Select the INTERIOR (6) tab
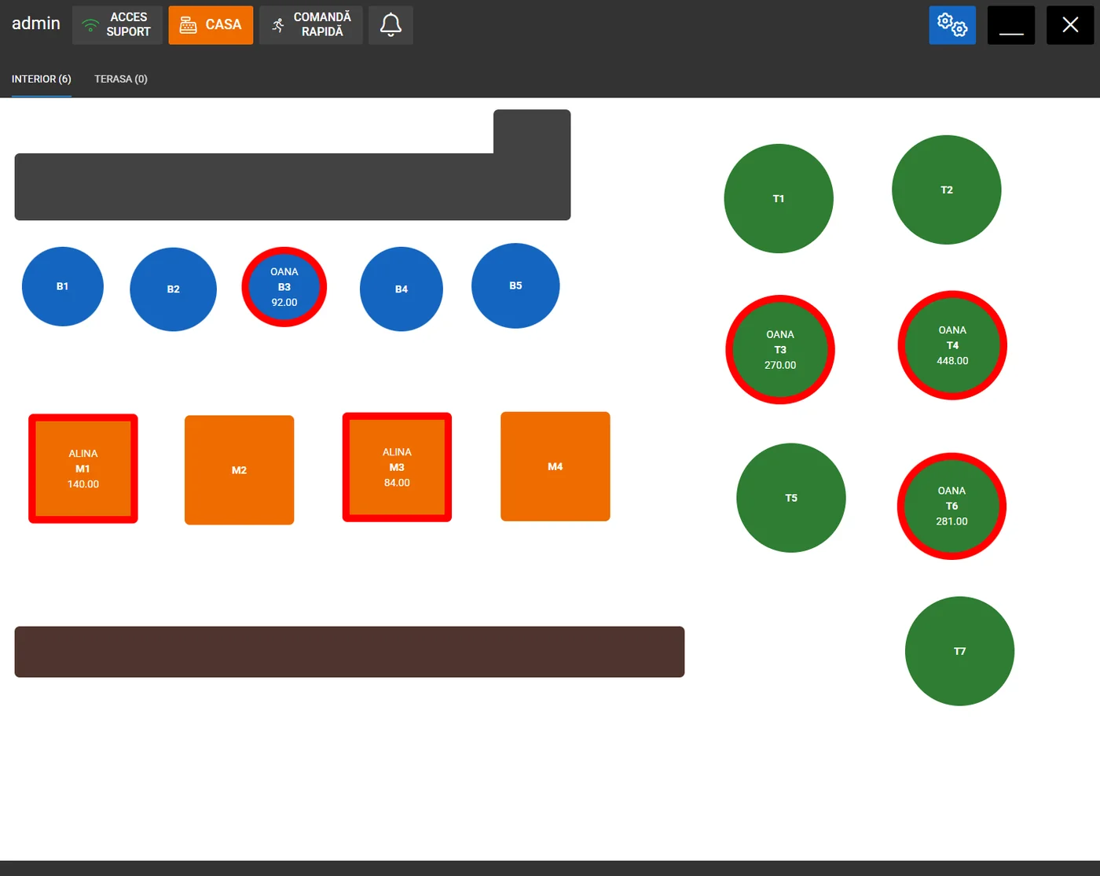 click(x=41, y=79)
